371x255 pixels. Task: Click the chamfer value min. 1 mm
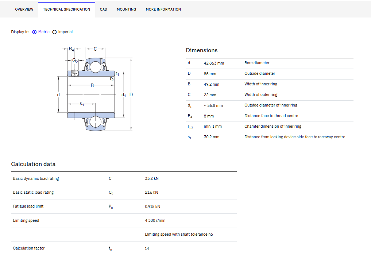tap(213, 126)
